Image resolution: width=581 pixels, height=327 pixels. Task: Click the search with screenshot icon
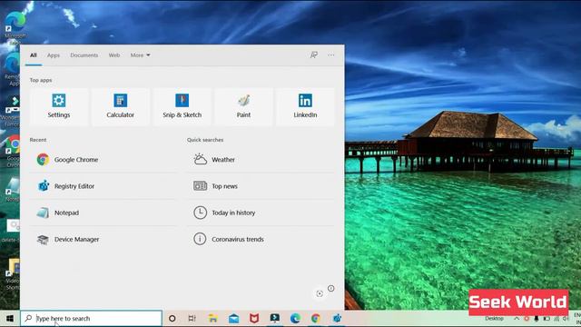pyautogui.click(x=320, y=293)
